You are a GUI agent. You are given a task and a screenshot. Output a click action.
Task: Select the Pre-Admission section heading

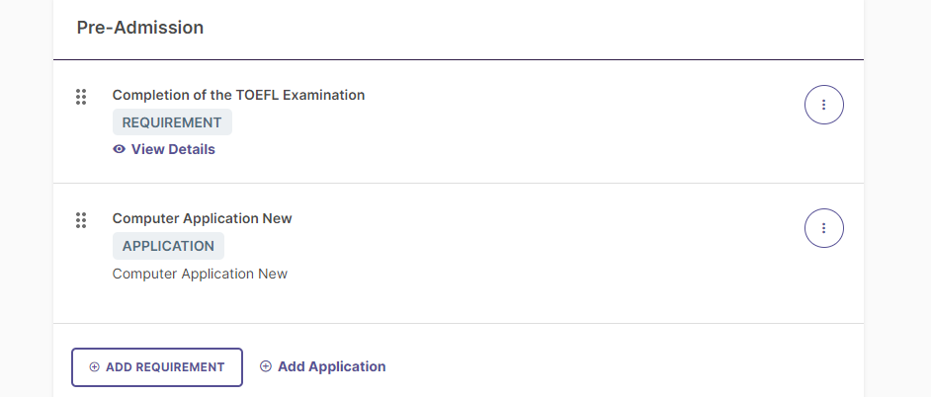tap(140, 28)
